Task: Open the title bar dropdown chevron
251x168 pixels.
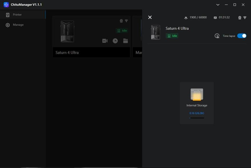Action: pos(218,5)
